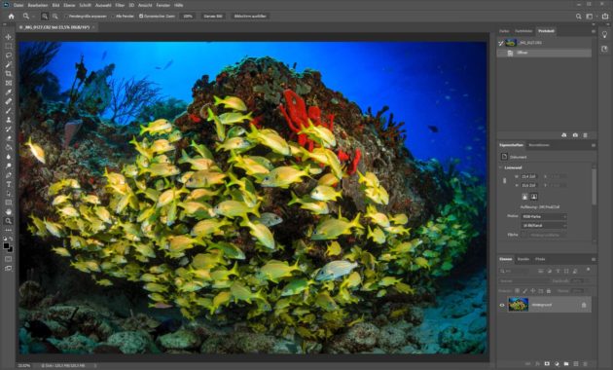Open the background color swatch

click(x=11, y=249)
